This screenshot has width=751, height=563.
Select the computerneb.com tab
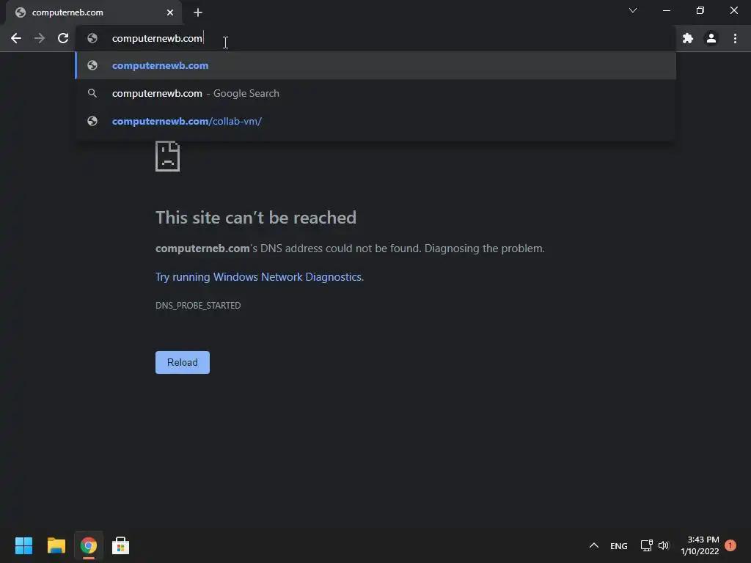(x=94, y=12)
